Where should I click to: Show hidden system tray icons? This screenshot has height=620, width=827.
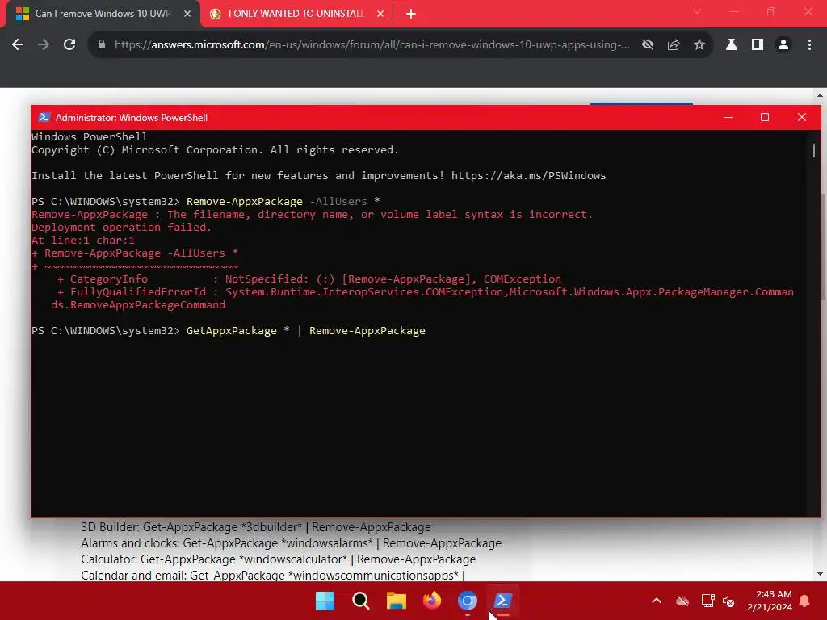click(x=657, y=601)
